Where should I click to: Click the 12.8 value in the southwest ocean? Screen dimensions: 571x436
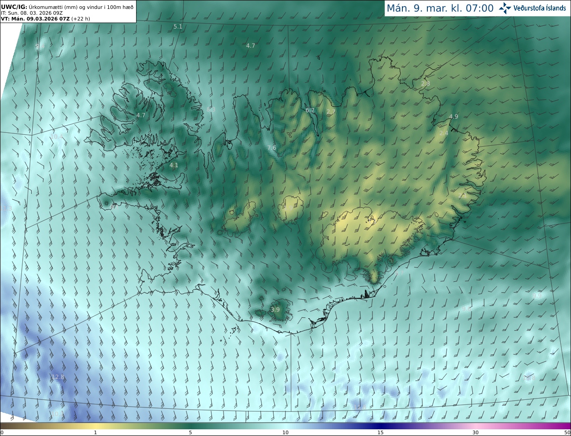[x=58, y=377]
